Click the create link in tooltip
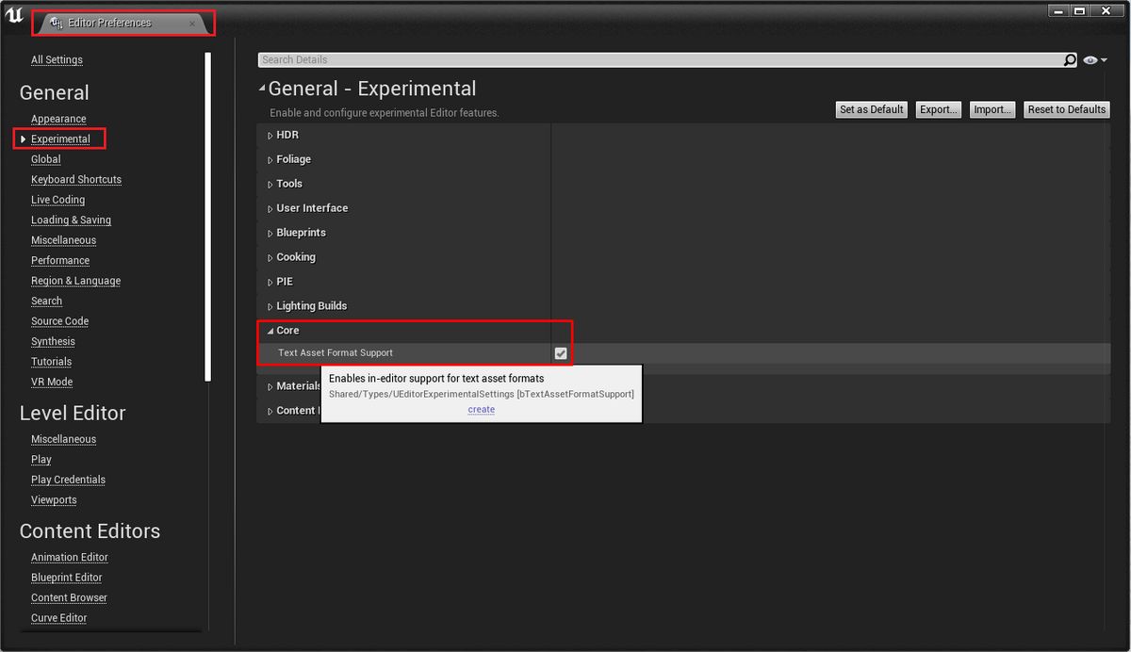The image size is (1131, 652). (x=481, y=410)
